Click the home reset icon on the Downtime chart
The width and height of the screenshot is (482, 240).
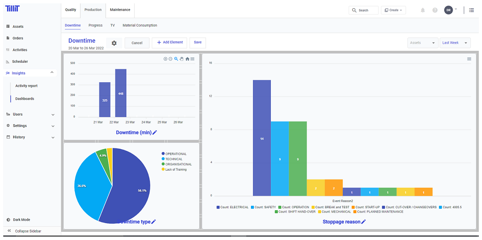click(188, 59)
